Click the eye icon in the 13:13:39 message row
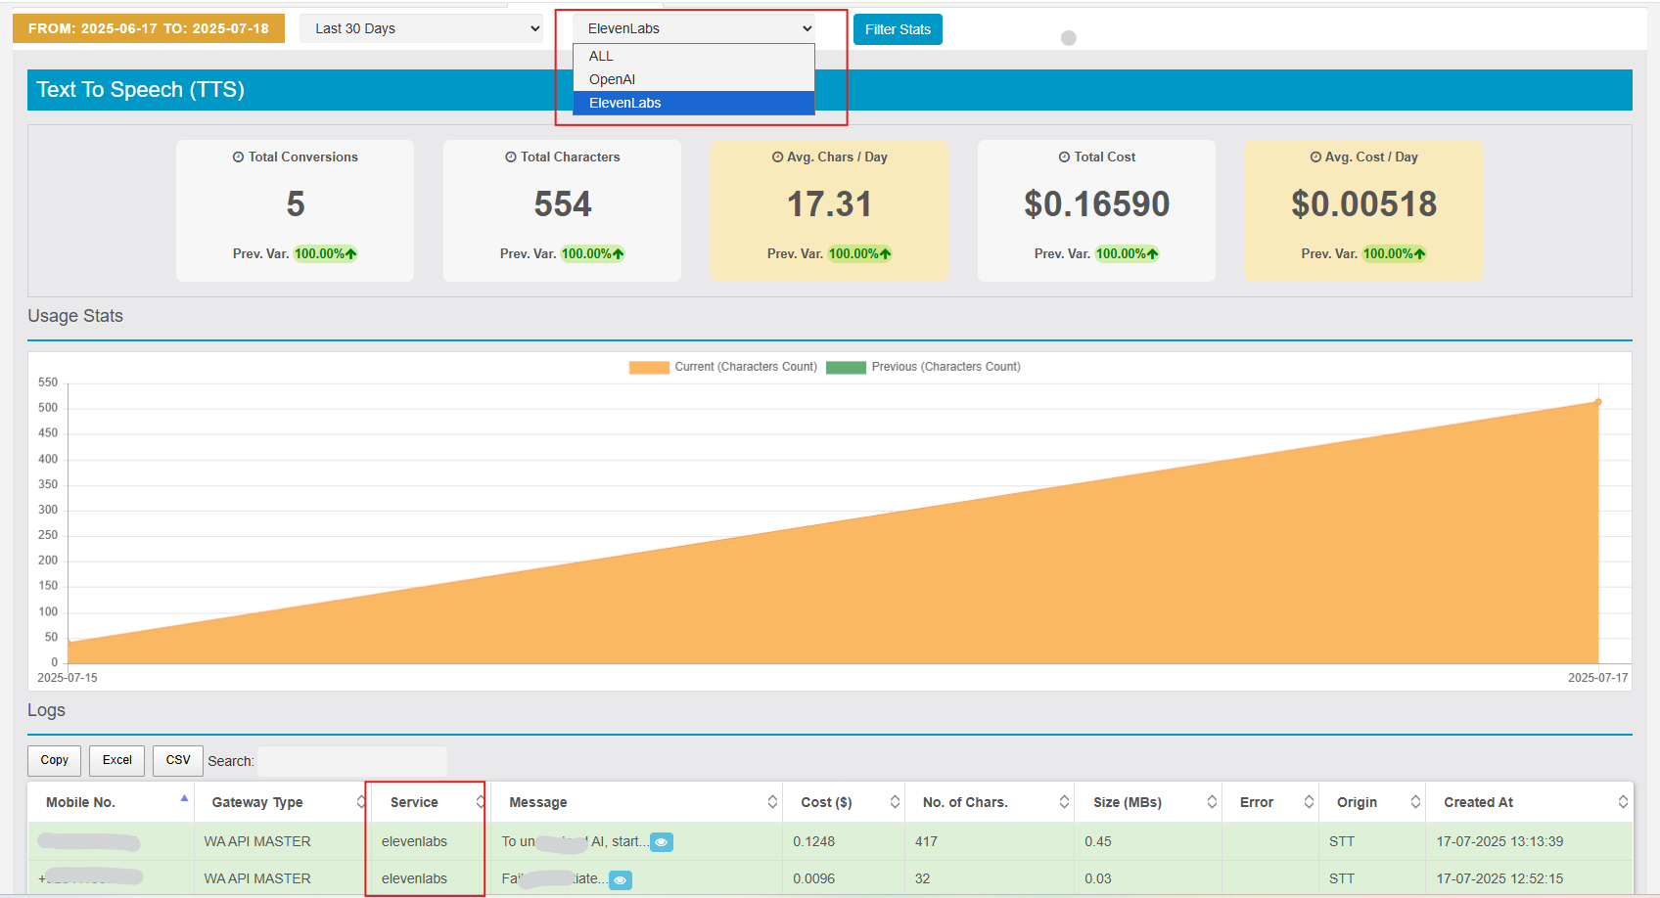Viewport: 1660px width, 898px height. [662, 842]
